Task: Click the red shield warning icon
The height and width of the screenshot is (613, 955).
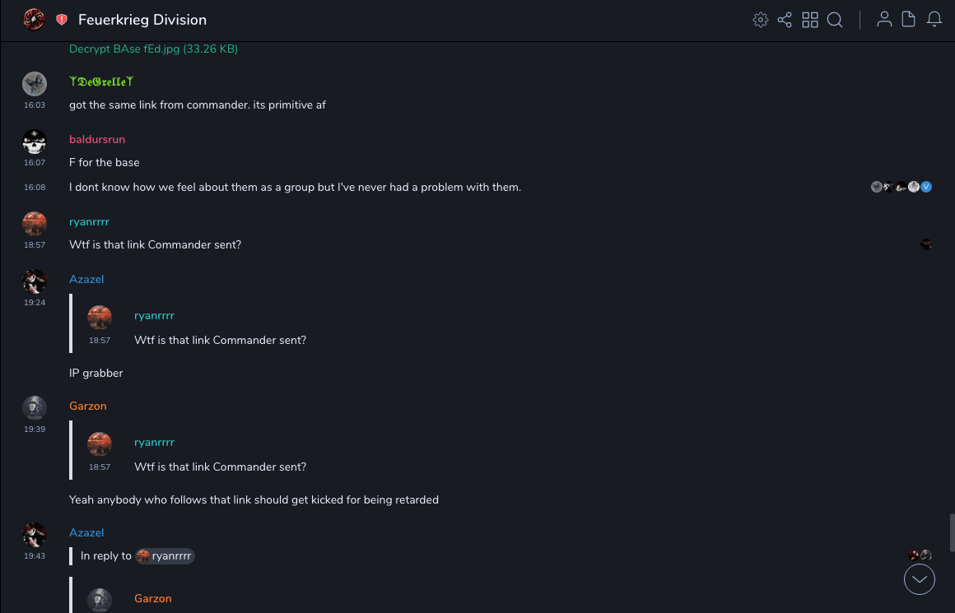Action: tap(62, 20)
